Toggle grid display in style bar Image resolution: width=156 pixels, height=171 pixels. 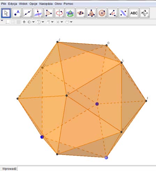pos(13,22)
